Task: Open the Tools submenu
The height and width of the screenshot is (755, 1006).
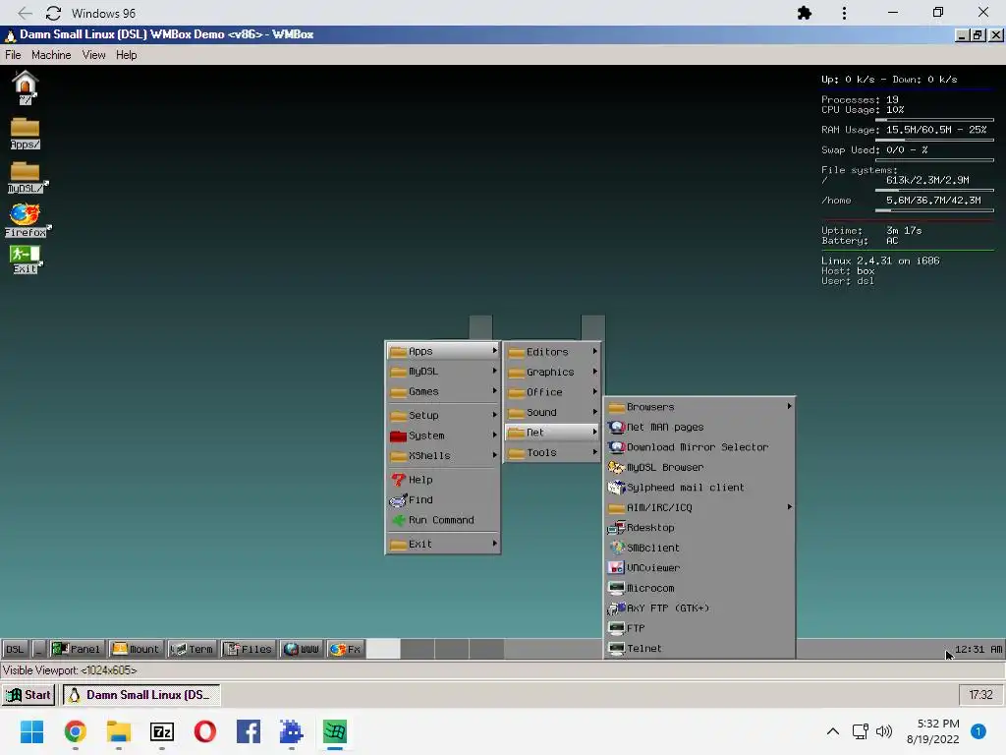Action: 552,452
